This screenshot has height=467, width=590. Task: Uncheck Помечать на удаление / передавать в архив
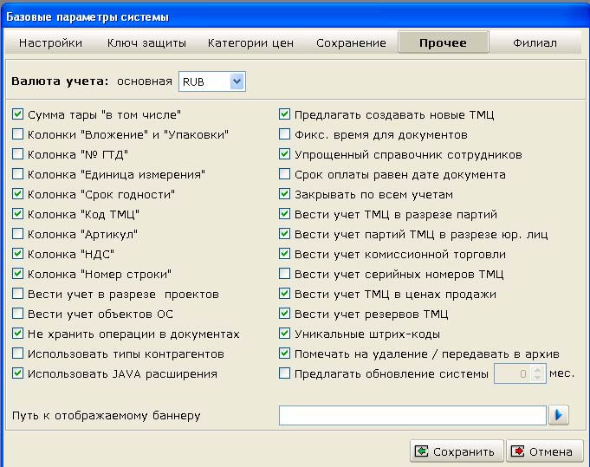[284, 353]
